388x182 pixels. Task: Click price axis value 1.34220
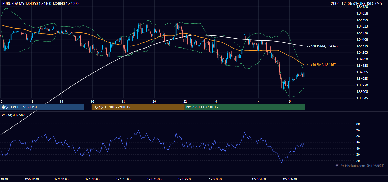pyautogui.click(x=362, y=59)
